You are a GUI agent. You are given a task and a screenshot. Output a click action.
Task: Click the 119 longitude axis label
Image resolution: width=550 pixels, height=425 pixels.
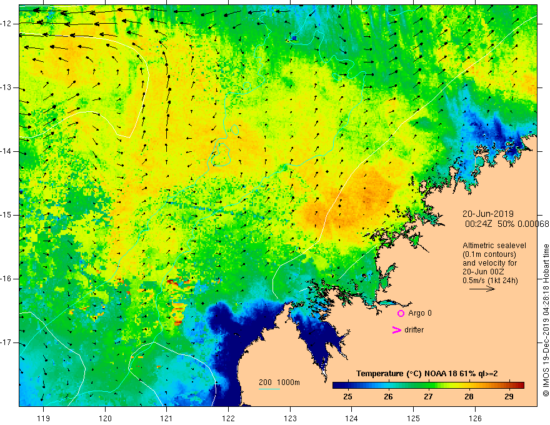click(44, 418)
